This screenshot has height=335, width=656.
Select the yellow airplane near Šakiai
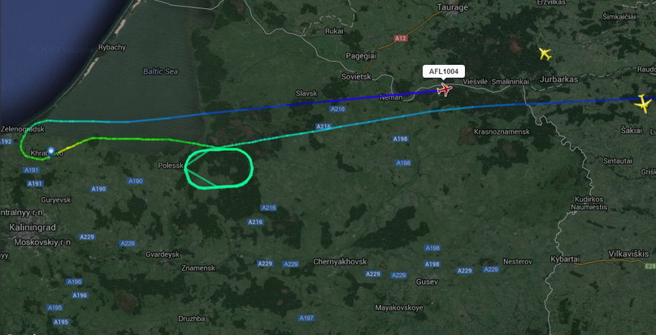point(644,104)
